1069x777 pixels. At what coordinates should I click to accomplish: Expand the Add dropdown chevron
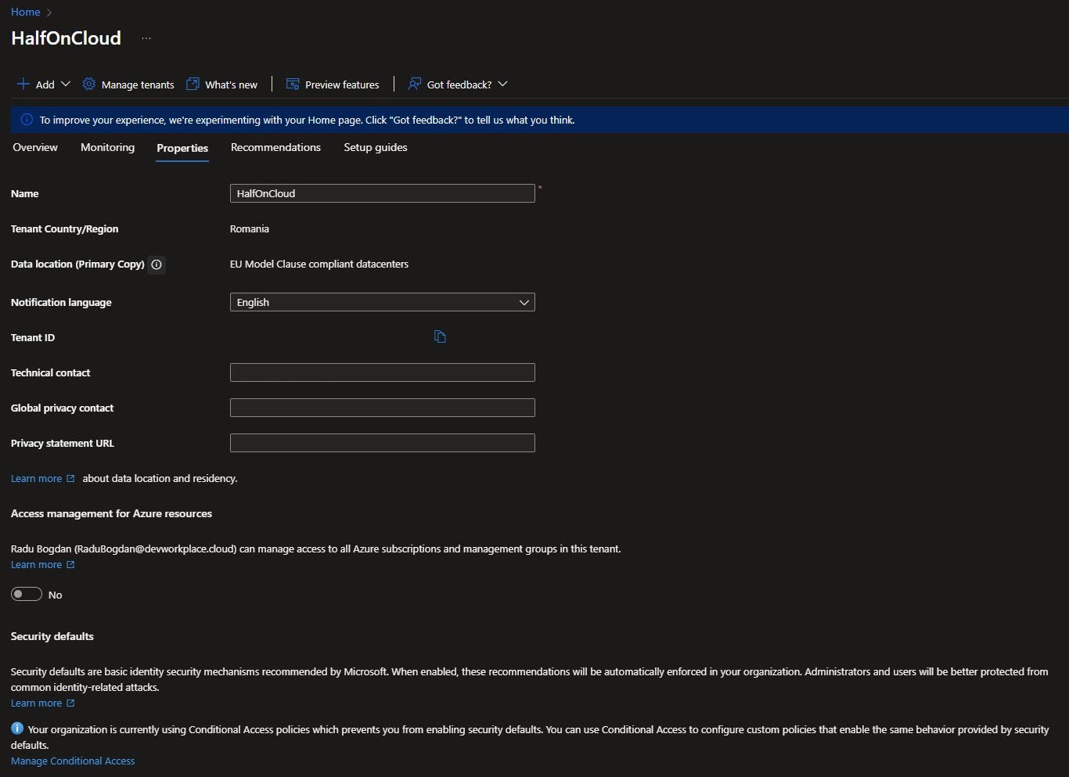tap(66, 85)
